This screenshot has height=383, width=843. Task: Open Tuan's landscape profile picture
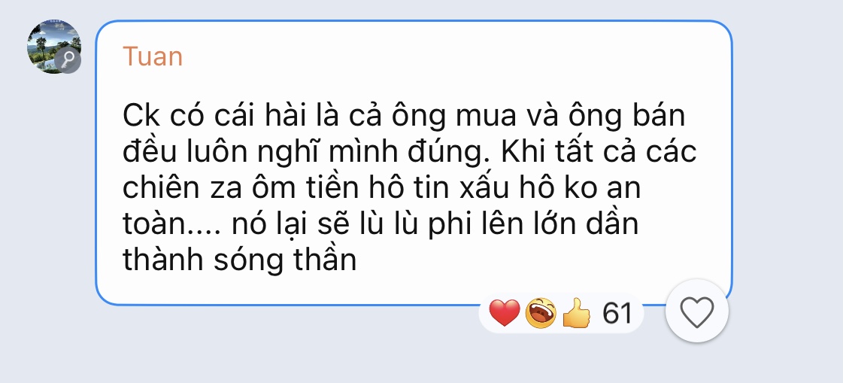click(53, 47)
